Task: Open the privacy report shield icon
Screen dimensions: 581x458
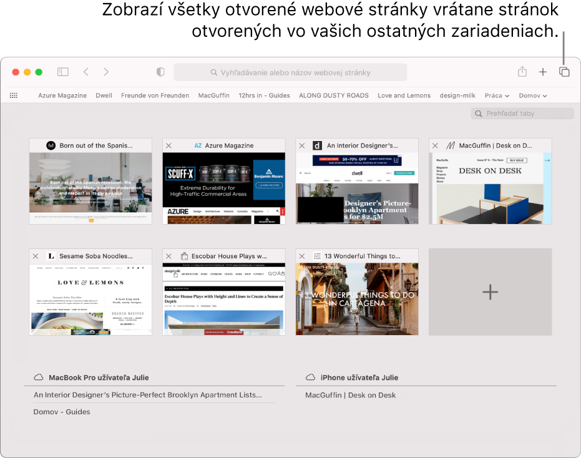Action: 160,72
